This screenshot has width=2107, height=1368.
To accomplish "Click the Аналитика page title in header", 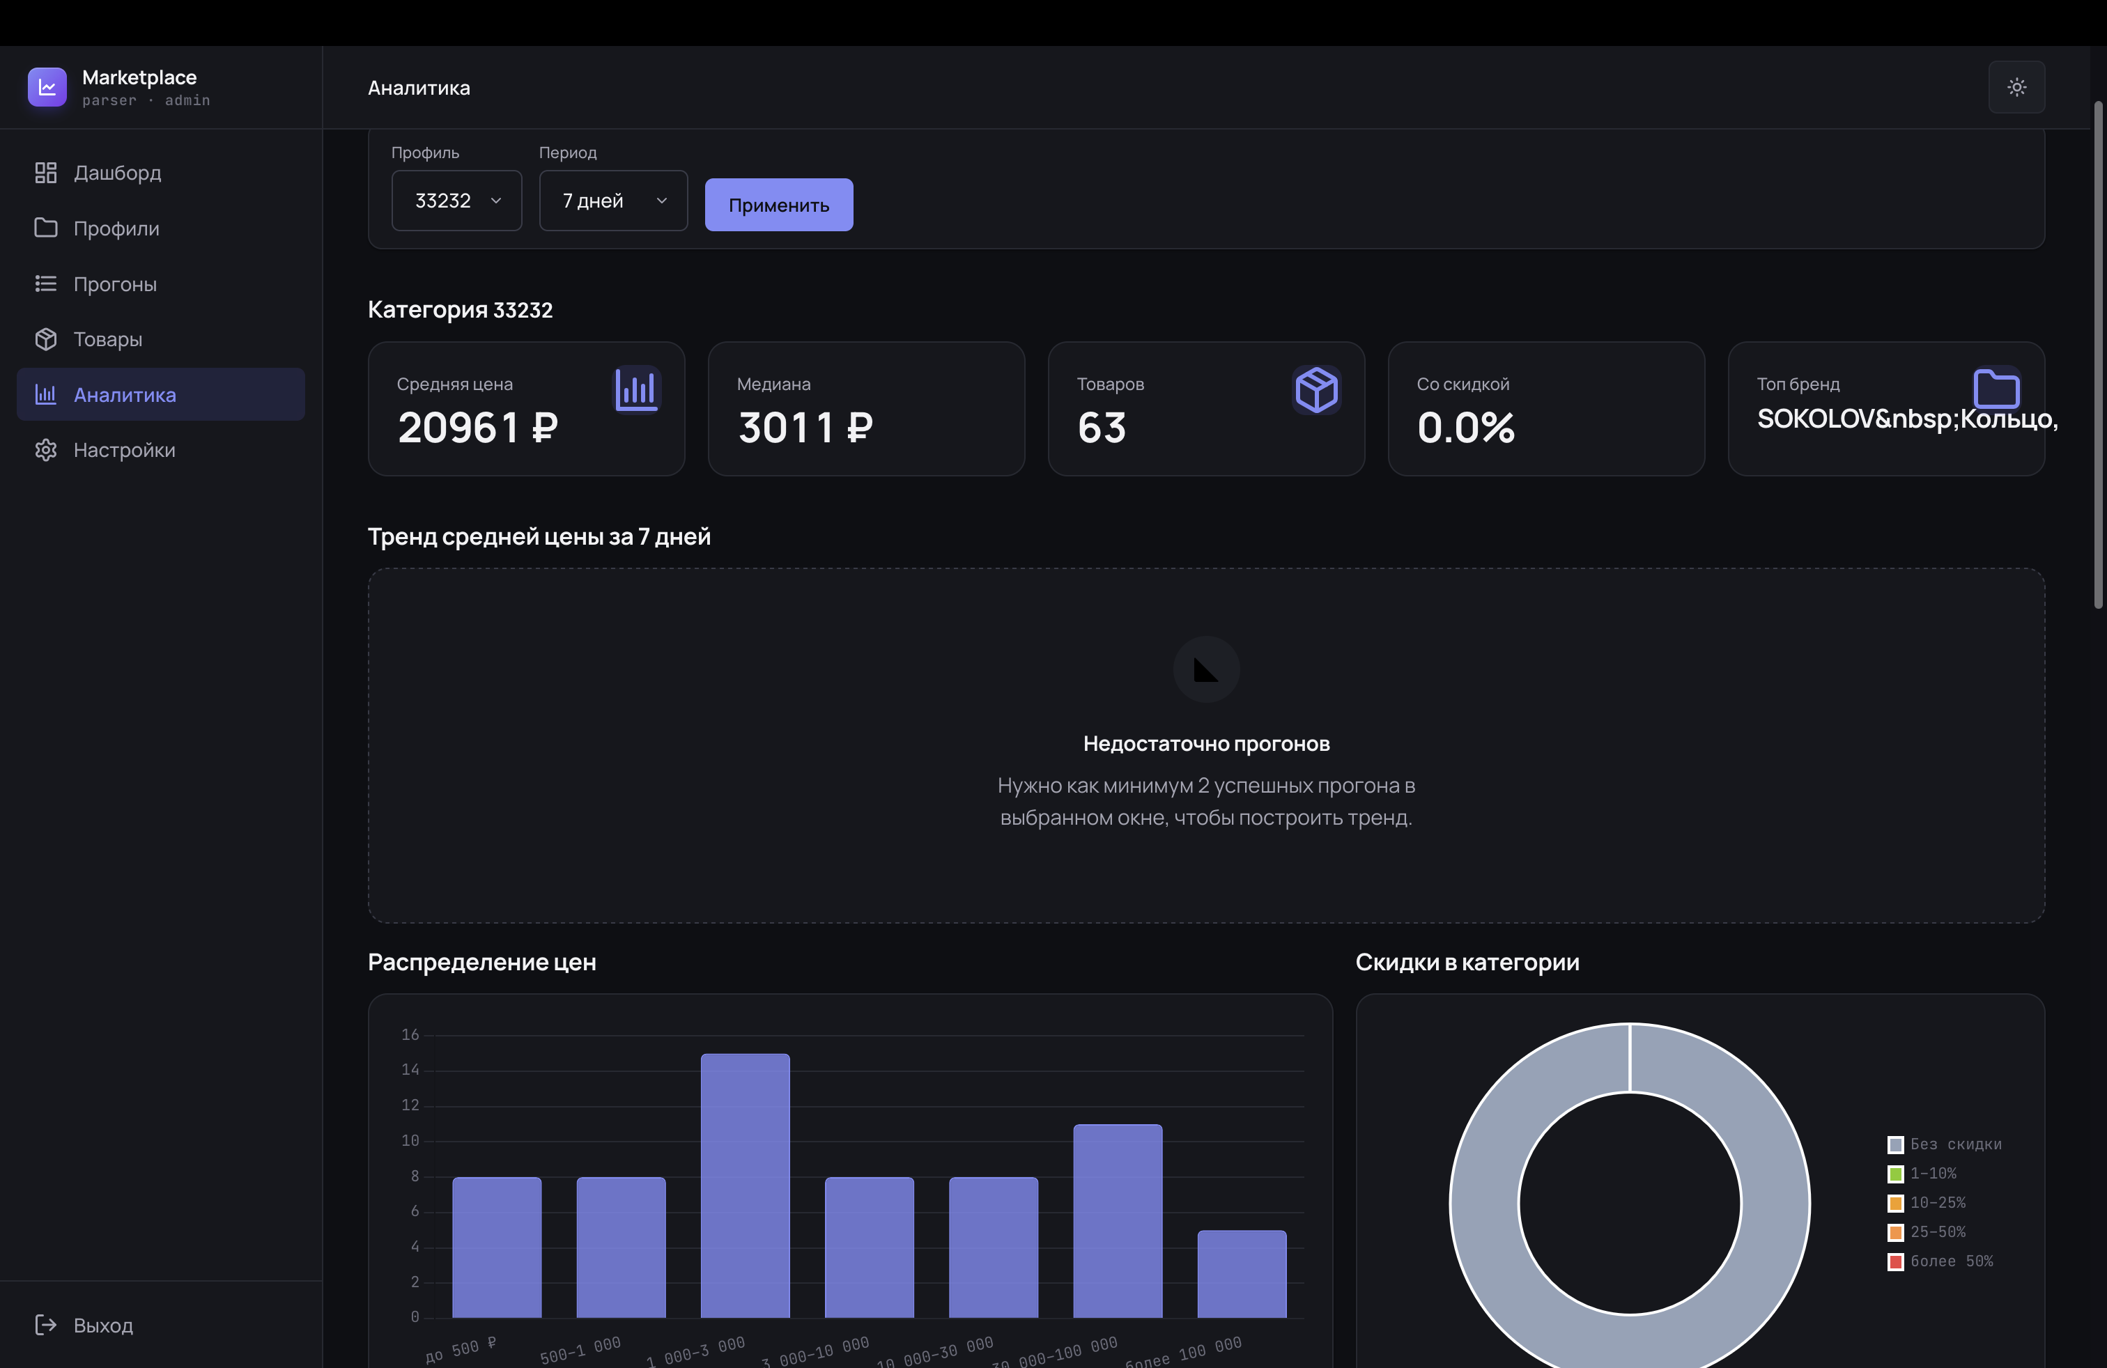I will tap(419, 88).
